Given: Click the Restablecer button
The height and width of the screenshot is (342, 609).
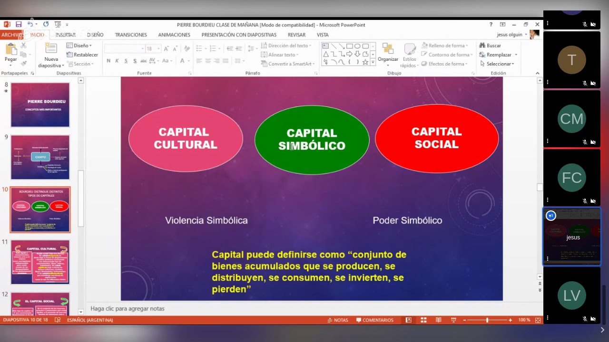Looking at the screenshot, I should point(82,55).
